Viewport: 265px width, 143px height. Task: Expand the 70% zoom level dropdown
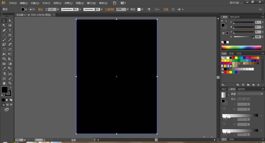click(x=25, y=140)
